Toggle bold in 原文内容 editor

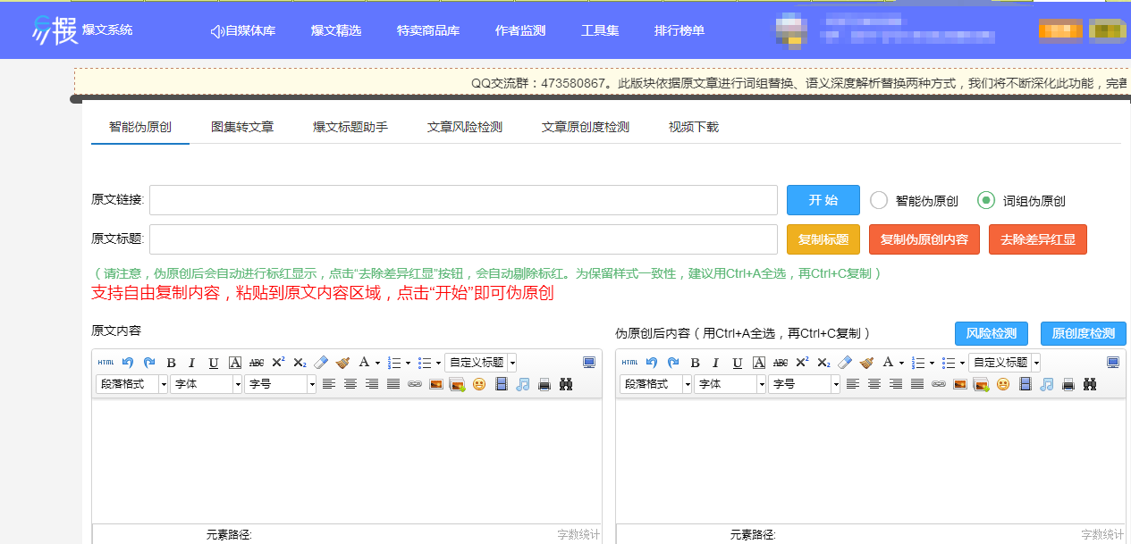[x=171, y=363]
